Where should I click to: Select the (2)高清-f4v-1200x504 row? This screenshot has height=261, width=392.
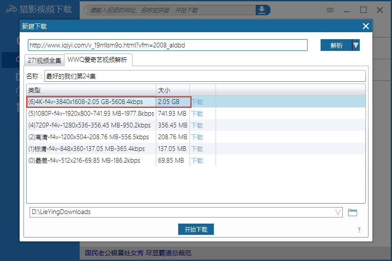196,137
